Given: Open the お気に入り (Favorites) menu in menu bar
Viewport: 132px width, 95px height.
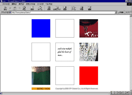Looking at the screenshot, I should coord(31,4).
